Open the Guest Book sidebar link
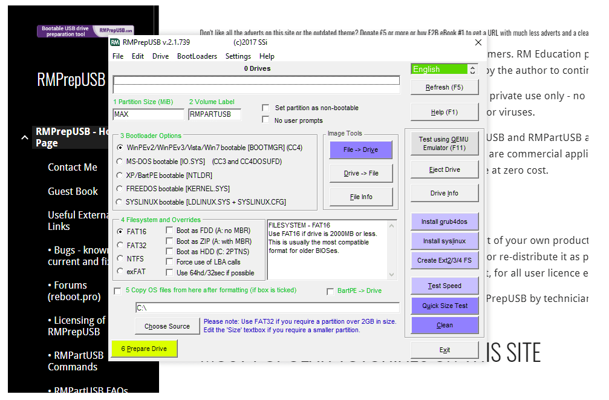Viewport: 609px width, 400px height. pyautogui.click(x=73, y=191)
